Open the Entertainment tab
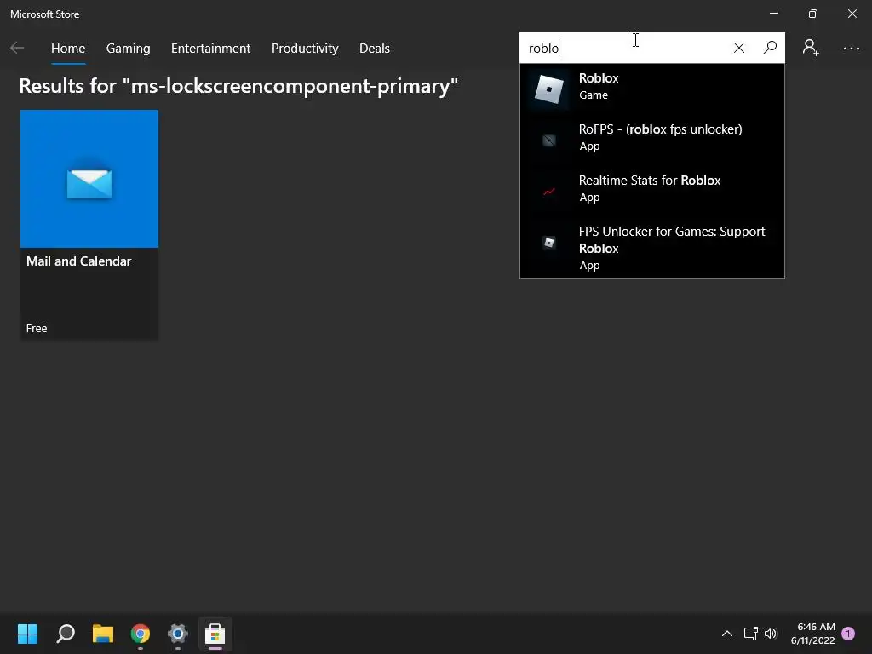 pyautogui.click(x=211, y=49)
